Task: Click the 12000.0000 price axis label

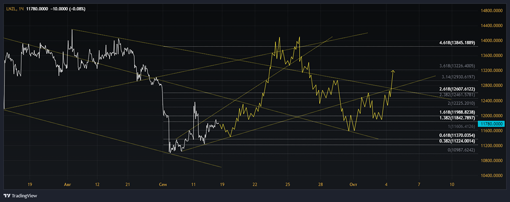Action: point(492,116)
